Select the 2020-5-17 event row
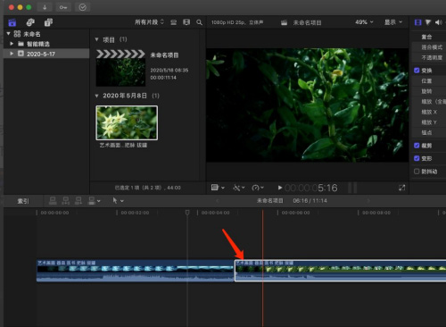 [x=46, y=54]
